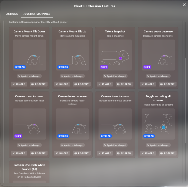
Task: Click the Camera Mount Tilt Up joystick diagram
Action: click(72, 55)
